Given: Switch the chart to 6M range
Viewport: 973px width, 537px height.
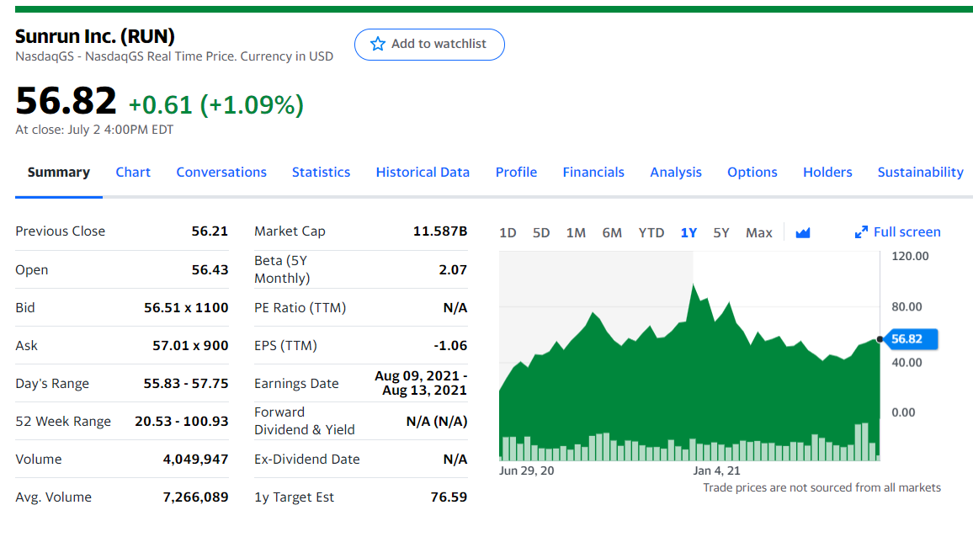Looking at the screenshot, I should click(x=612, y=232).
